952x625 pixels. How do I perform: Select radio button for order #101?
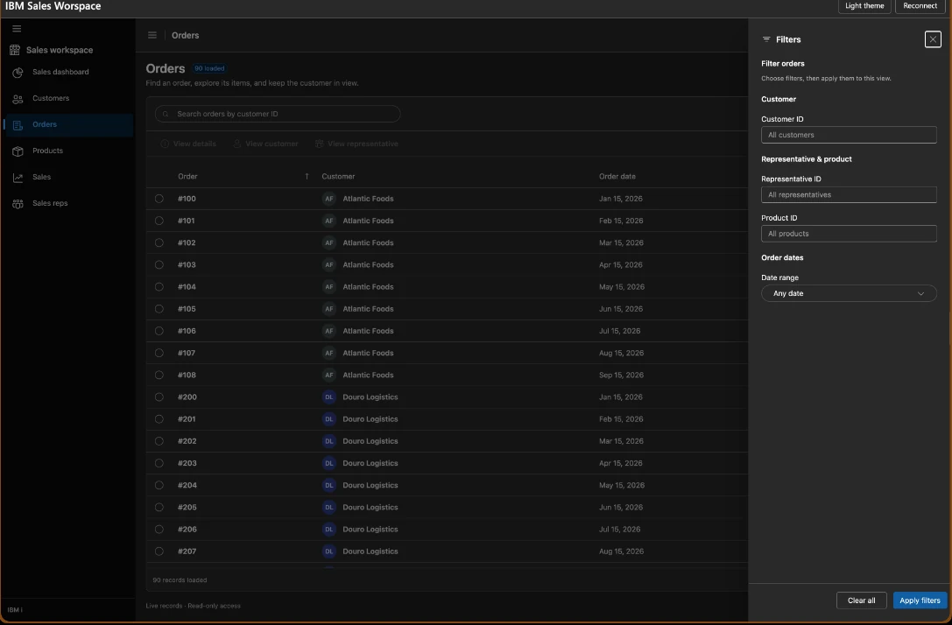159,221
